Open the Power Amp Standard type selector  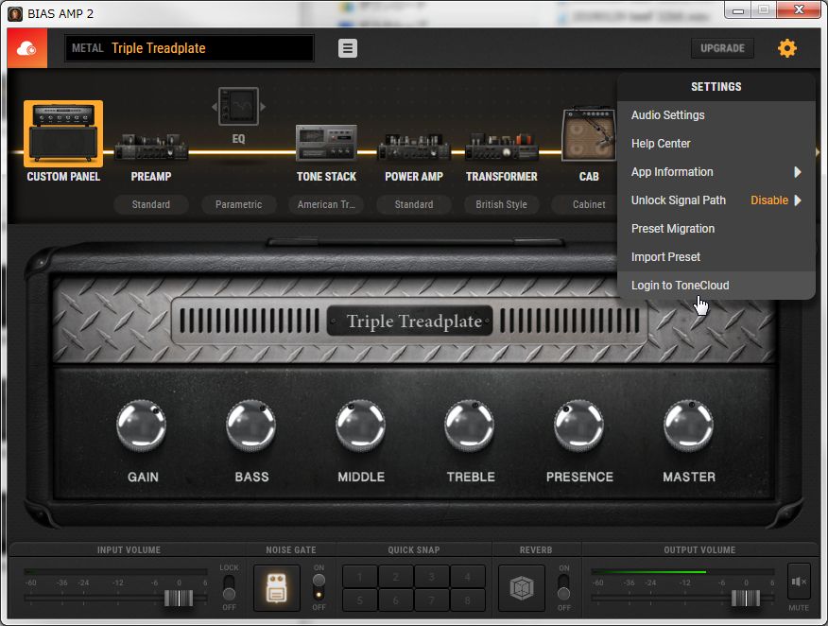coord(414,204)
